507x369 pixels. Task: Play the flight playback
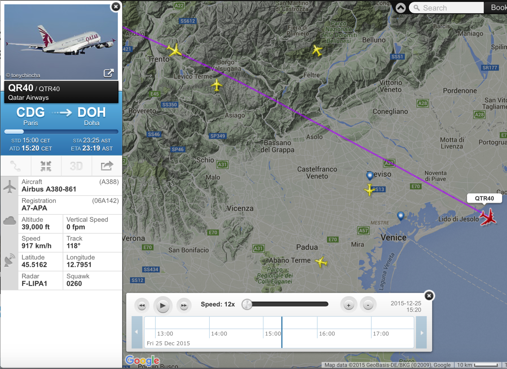tap(163, 305)
